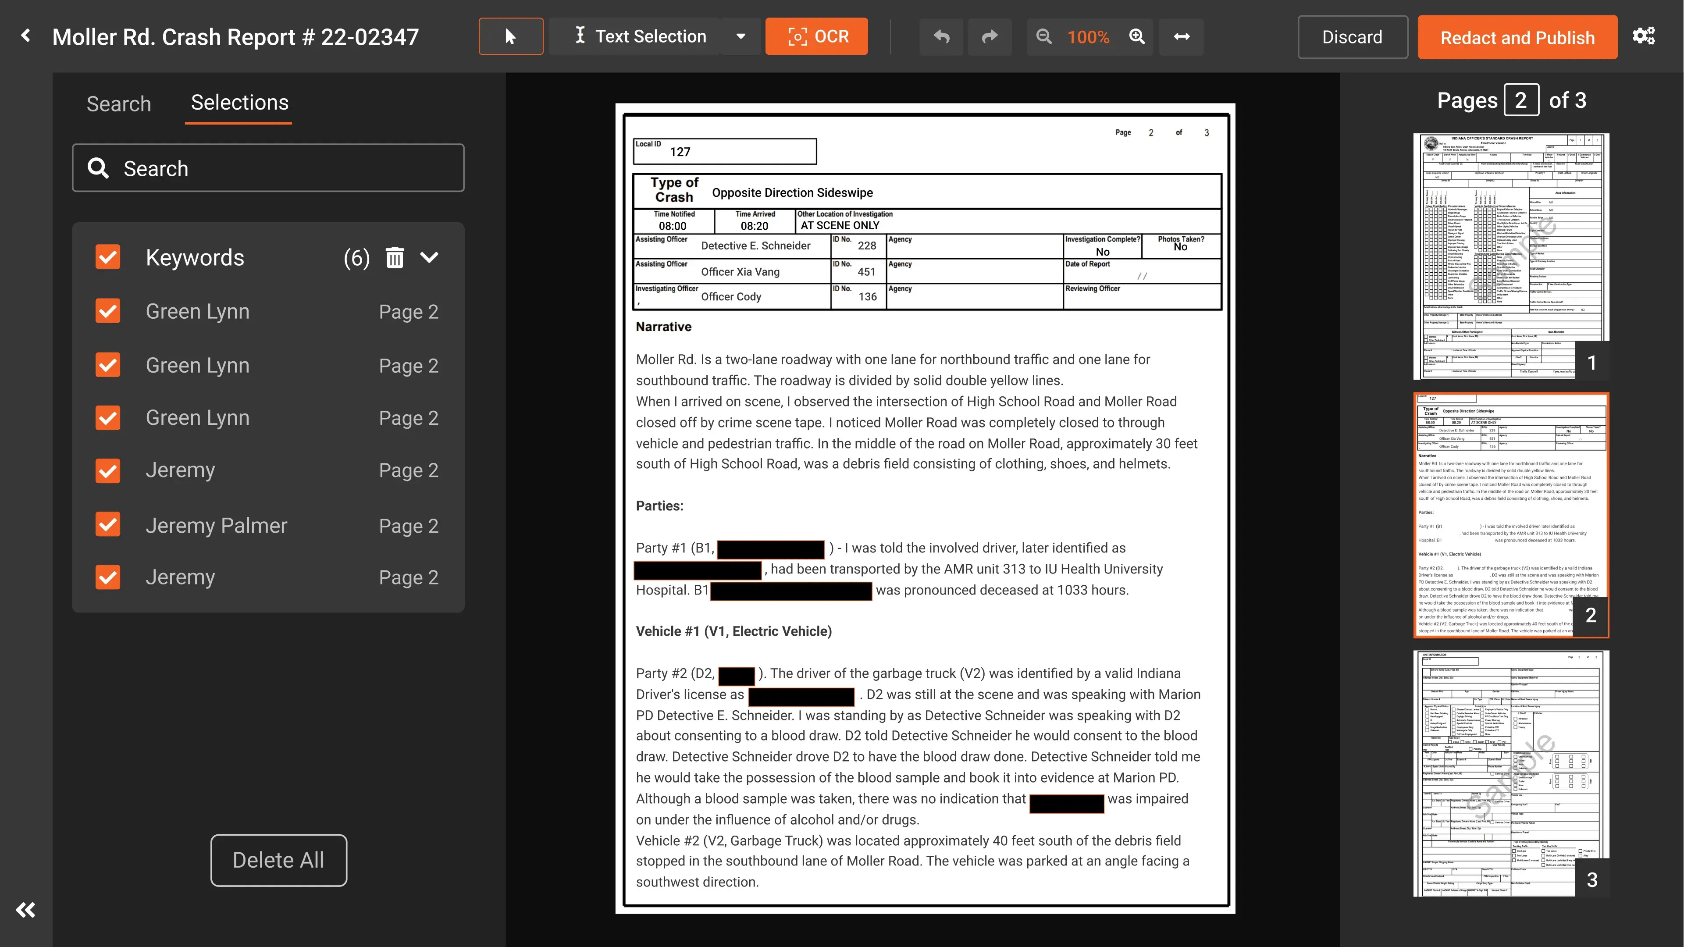The width and height of the screenshot is (1684, 947).
Task: Click the fit-to-width arrows icon
Action: [x=1181, y=36]
